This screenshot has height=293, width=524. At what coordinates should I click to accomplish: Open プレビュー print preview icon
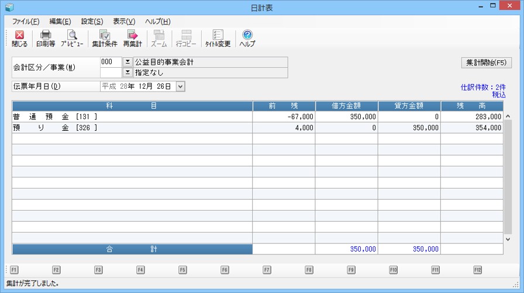point(72,39)
